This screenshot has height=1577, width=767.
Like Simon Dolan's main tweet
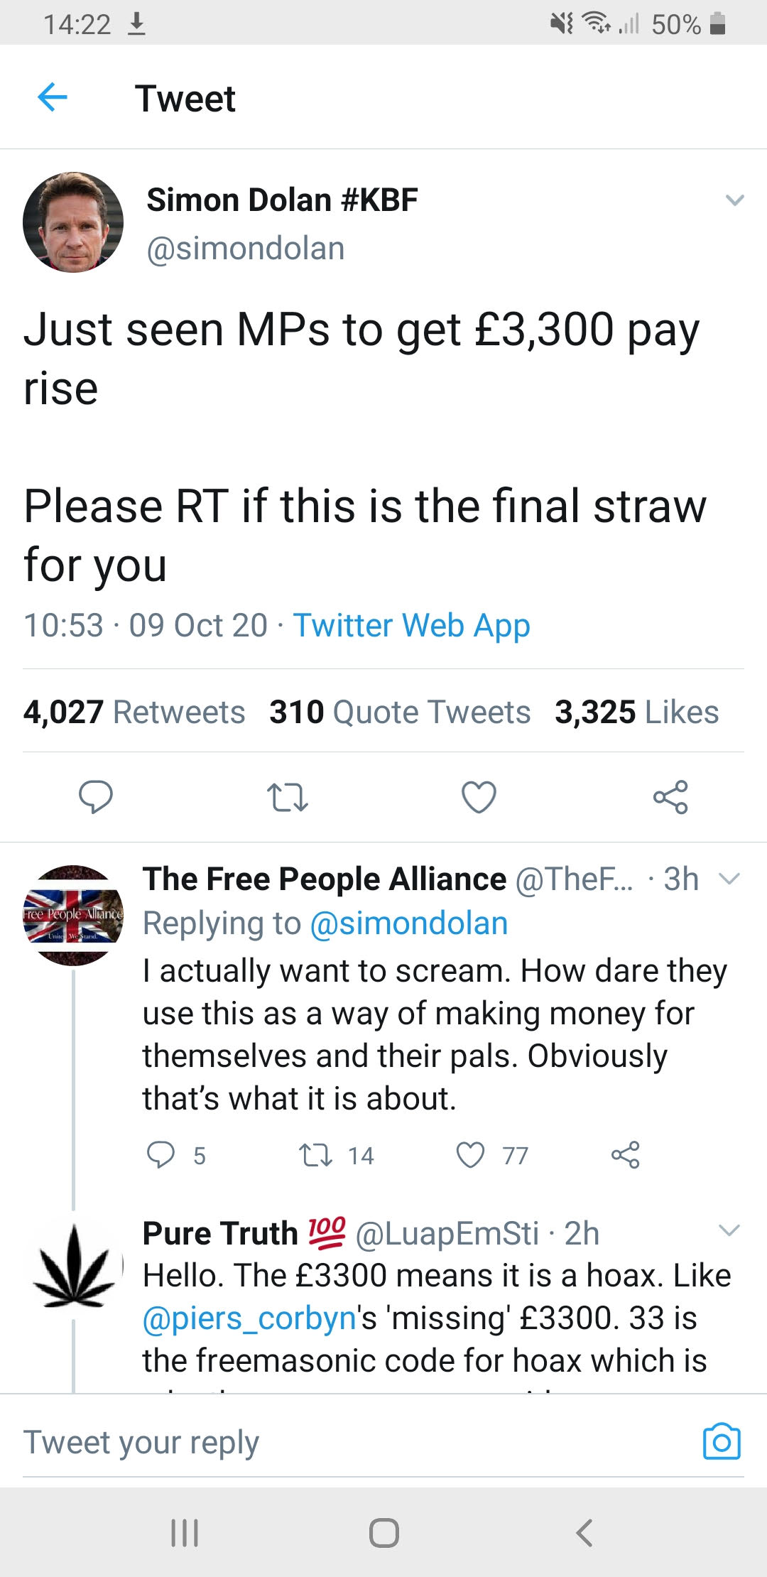point(479,797)
